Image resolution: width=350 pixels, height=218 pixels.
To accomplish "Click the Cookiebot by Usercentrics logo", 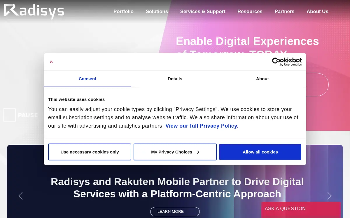I will (287, 62).
